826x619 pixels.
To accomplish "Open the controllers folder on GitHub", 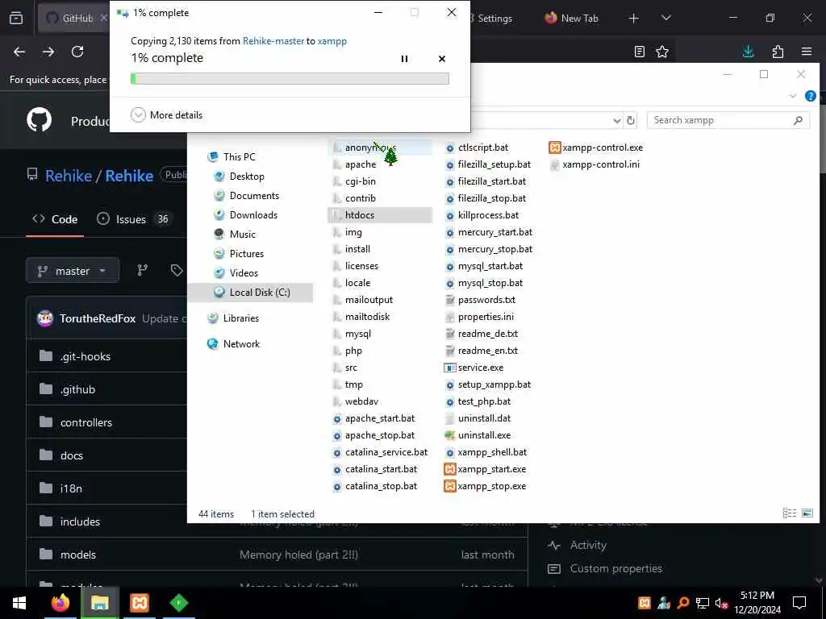I will [86, 422].
